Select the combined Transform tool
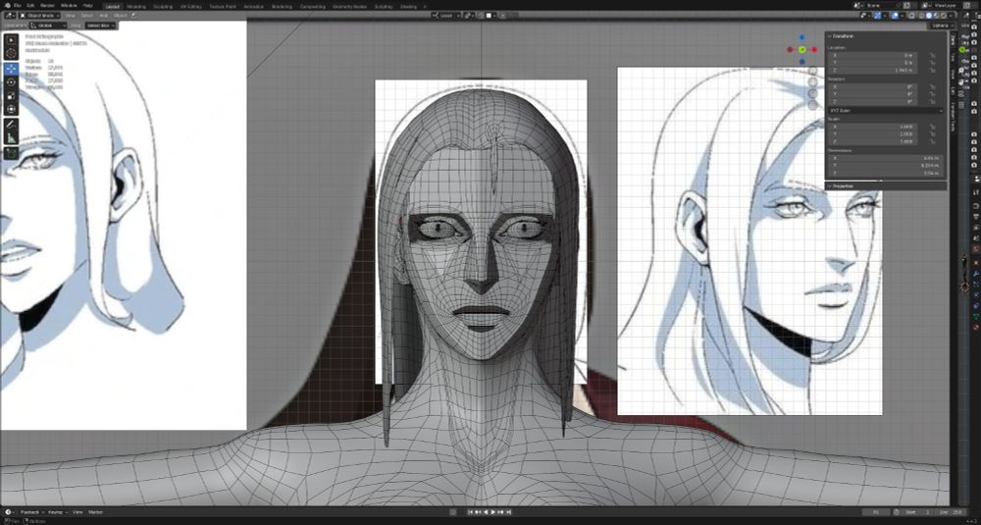The image size is (981, 525). 11,109
